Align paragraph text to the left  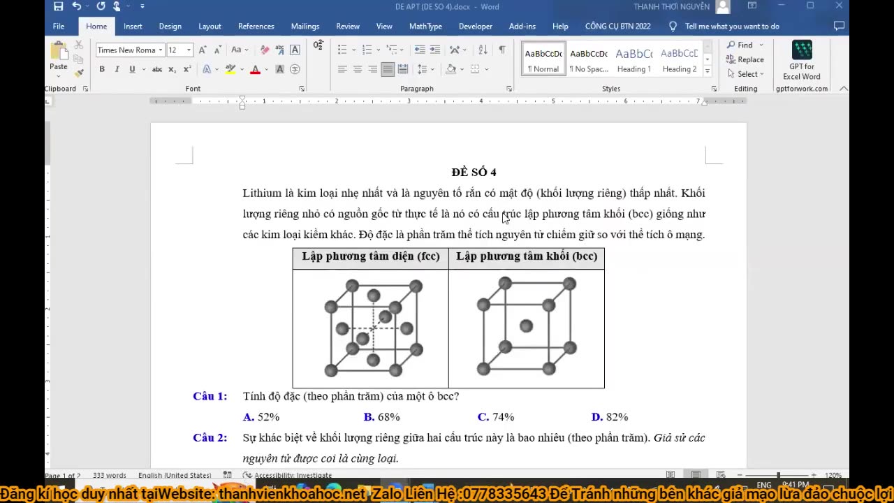coord(342,69)
